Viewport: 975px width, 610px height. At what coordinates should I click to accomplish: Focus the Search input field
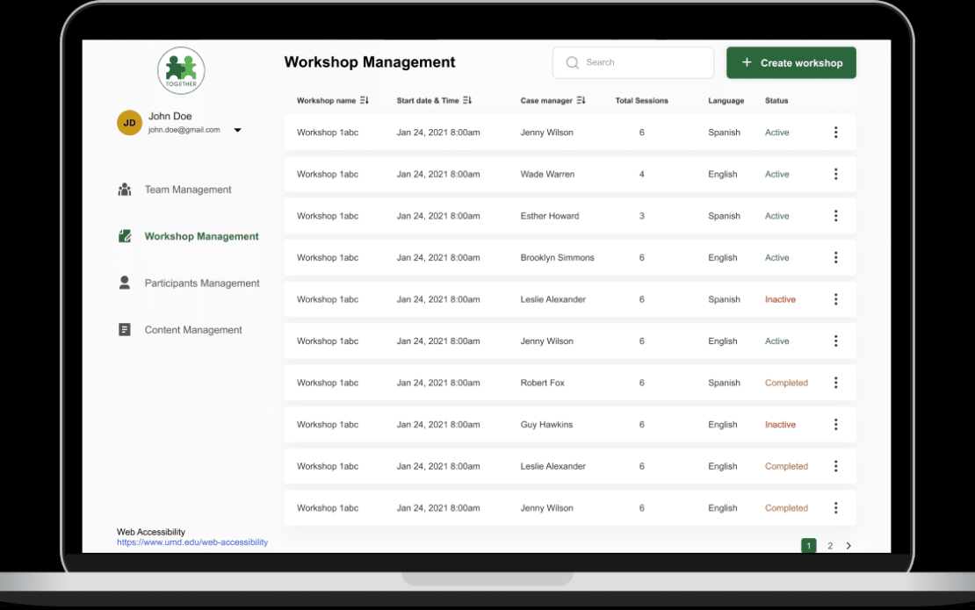[633, 62]
